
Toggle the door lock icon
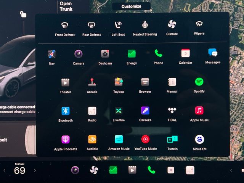coord(23,14)
